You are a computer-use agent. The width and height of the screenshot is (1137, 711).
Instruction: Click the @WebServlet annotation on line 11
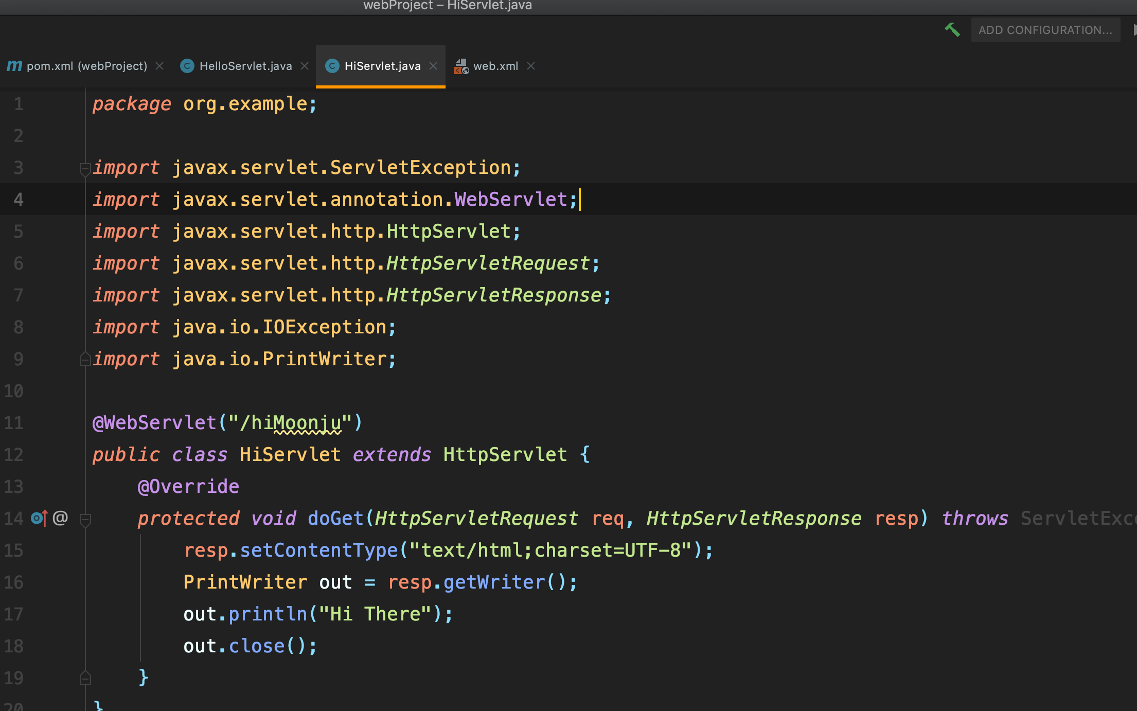[x=154, y=423]
